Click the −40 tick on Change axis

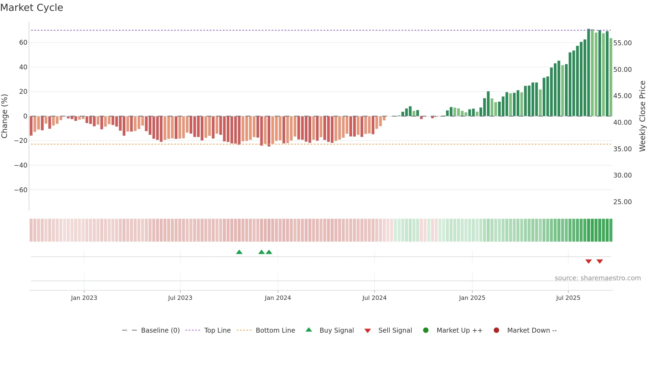click(21, 165)
